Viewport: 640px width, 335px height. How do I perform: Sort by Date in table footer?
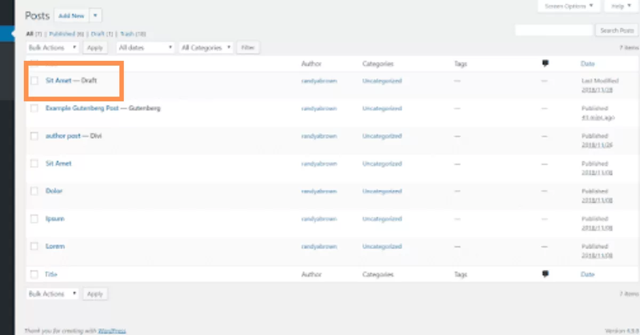(x=587, y=274)
